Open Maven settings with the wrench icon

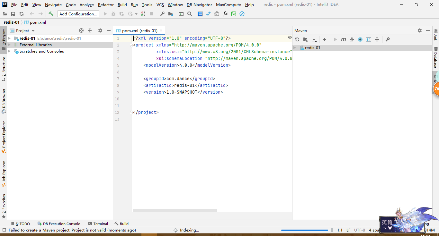point(388,39)
